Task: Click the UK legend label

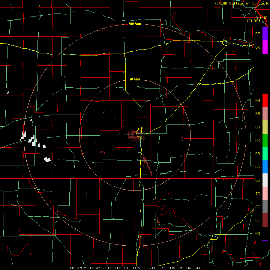Action: pos(257,47)
